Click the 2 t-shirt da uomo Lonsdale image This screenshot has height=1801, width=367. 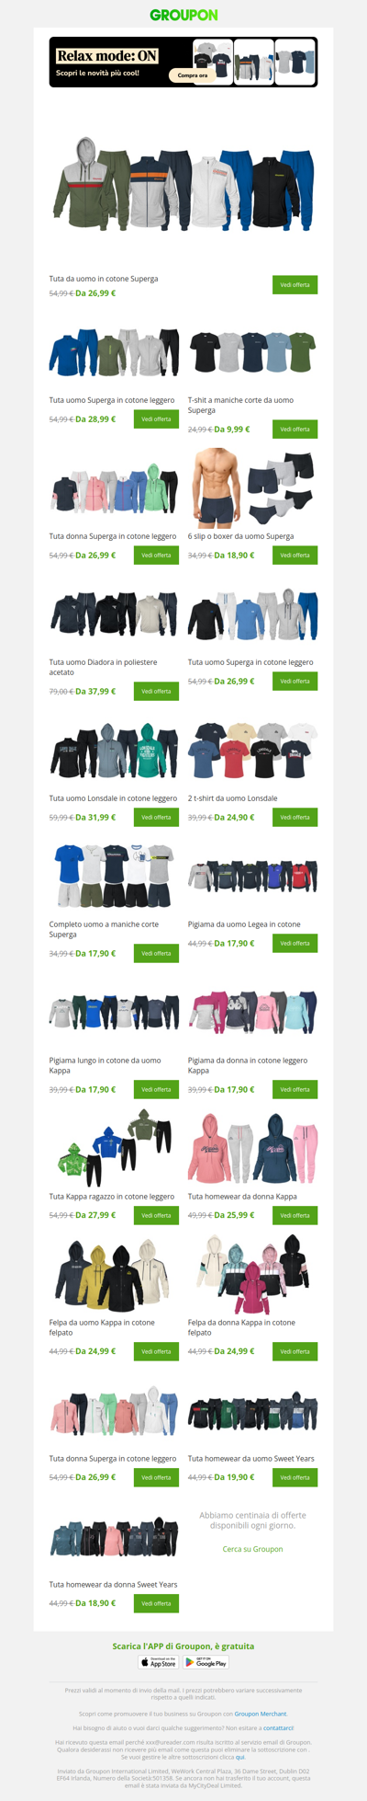click(252, 751)
